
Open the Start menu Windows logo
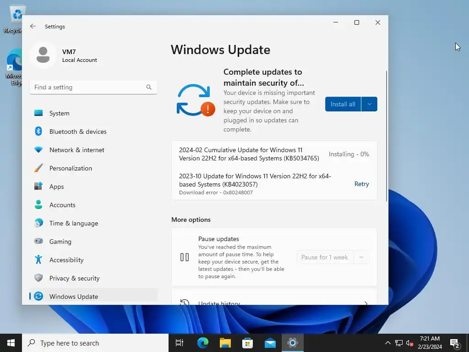coord(11,343)
